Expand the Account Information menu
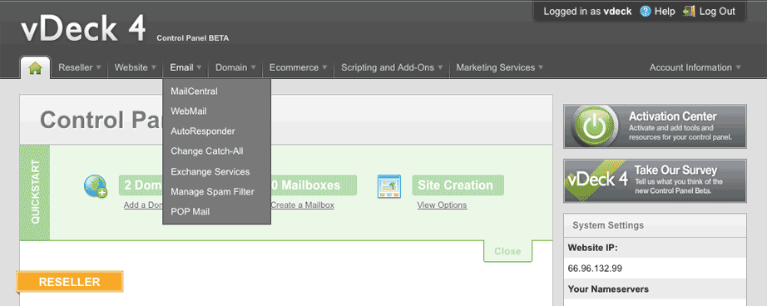767x306 pixels. (x=695, y=67)
